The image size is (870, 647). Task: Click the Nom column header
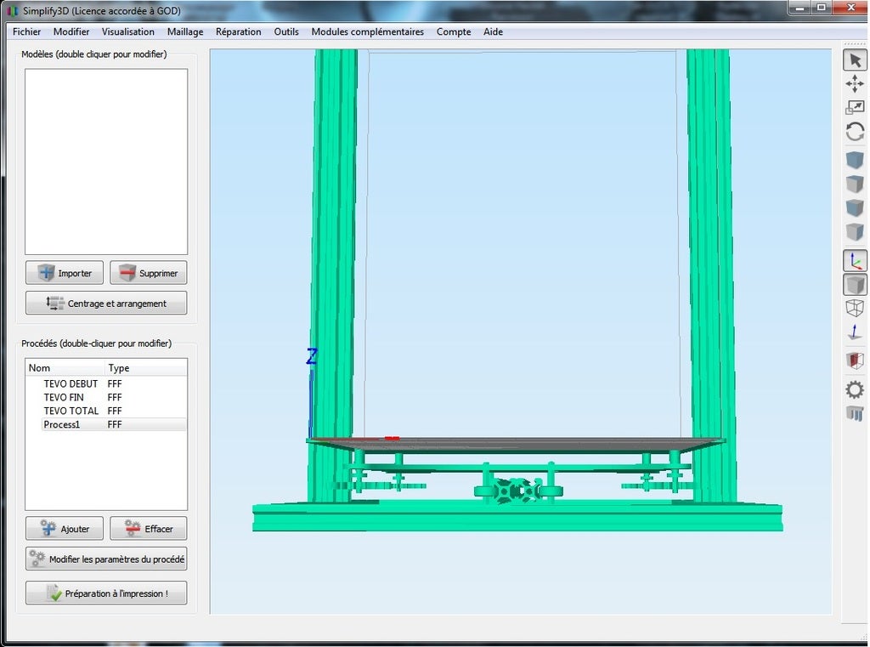(x=40, y=368)
